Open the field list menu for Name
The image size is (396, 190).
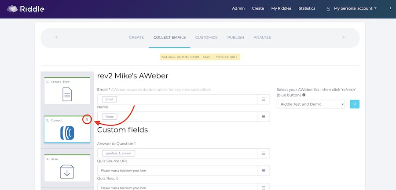click(x=264, y=117)
